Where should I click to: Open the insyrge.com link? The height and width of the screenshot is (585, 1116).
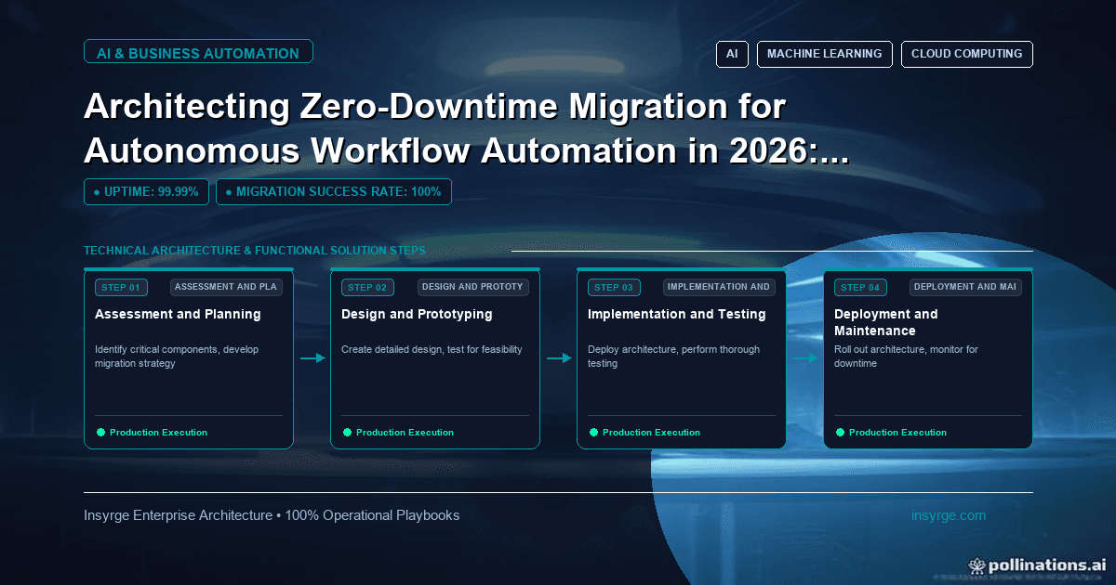pyautogui.click(x=949, y=515)
